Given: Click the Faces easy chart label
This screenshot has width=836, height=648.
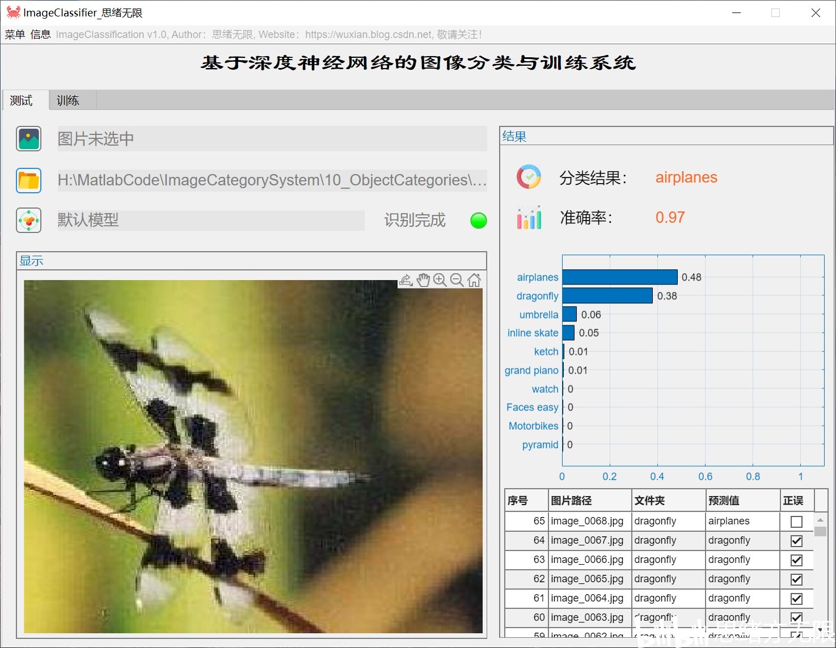Looking at the screenshot, I should tap(533, 408).
